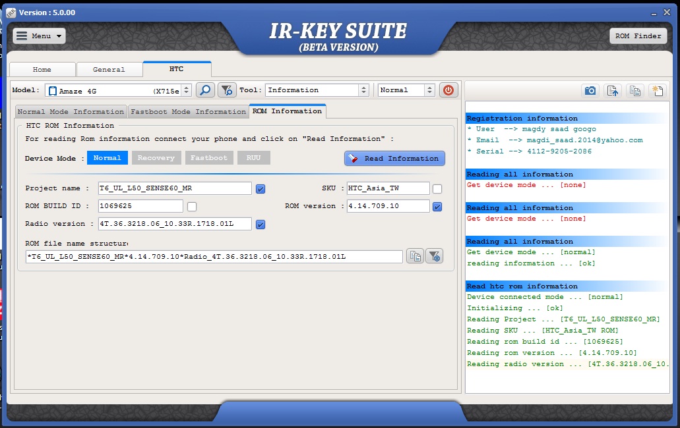
Task: Click the Reading SKU log line
Action: pyautogui.click(x=543, y=331)
